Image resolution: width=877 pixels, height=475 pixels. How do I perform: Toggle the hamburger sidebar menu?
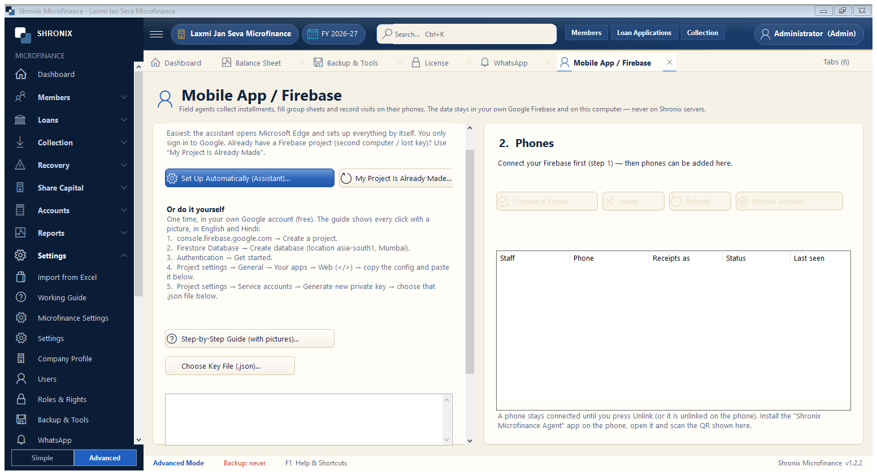coord(157,34)
